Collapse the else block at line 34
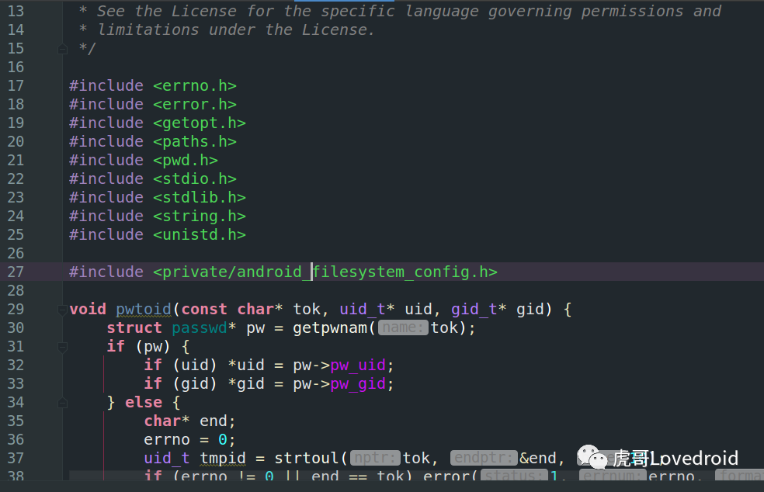764x492 pixels. [62, 402]
